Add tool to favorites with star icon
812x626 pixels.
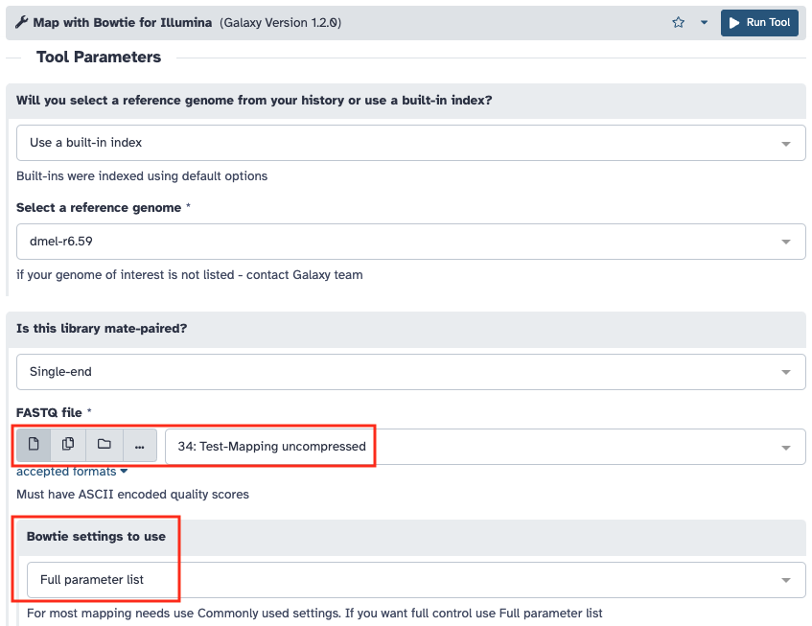[x=679, y=22]
